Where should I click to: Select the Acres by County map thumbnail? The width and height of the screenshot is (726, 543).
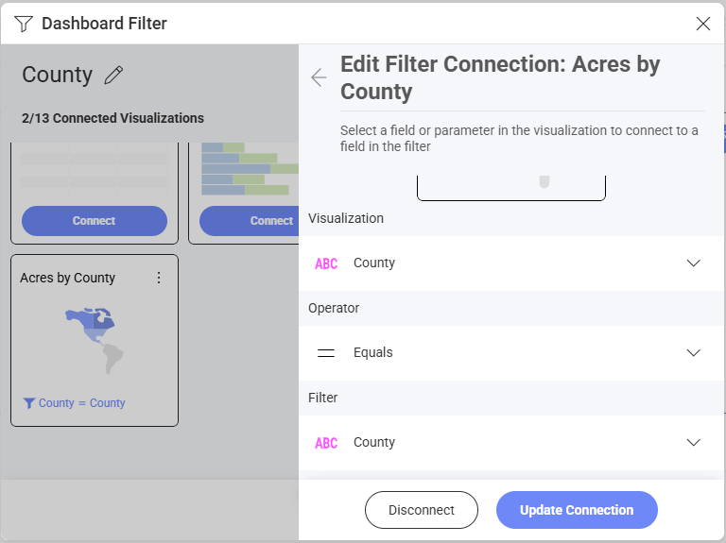click(95, 340)
